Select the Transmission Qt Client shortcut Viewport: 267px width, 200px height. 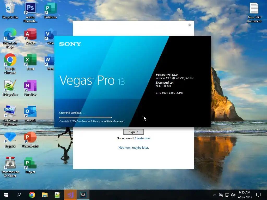tap(10, 167)
